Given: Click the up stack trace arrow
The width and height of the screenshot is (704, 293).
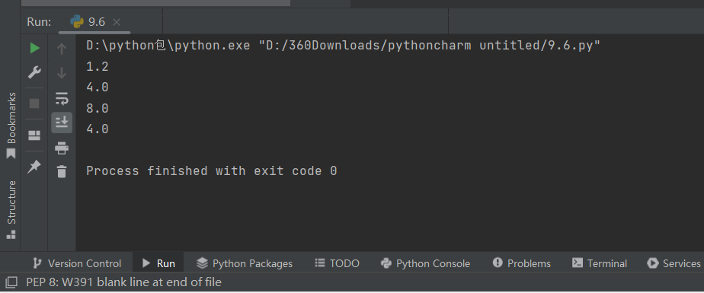Looking at the screenshot, I should 62,49.
